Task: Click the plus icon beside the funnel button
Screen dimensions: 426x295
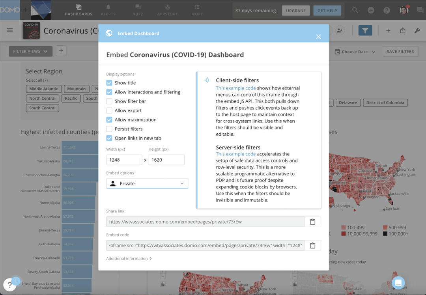Action: [x=388, y=31]
